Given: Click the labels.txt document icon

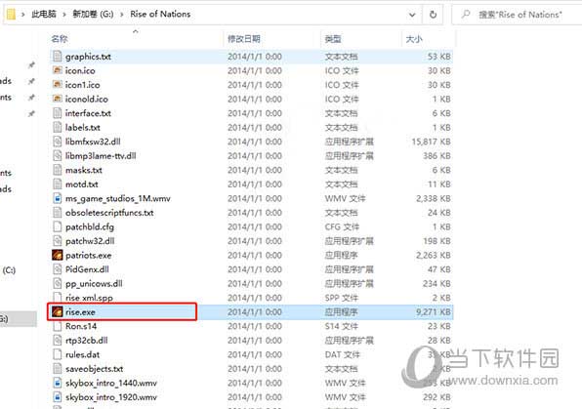Looking at the screenshot, I should pyautogui.click(x=58, y=127).
